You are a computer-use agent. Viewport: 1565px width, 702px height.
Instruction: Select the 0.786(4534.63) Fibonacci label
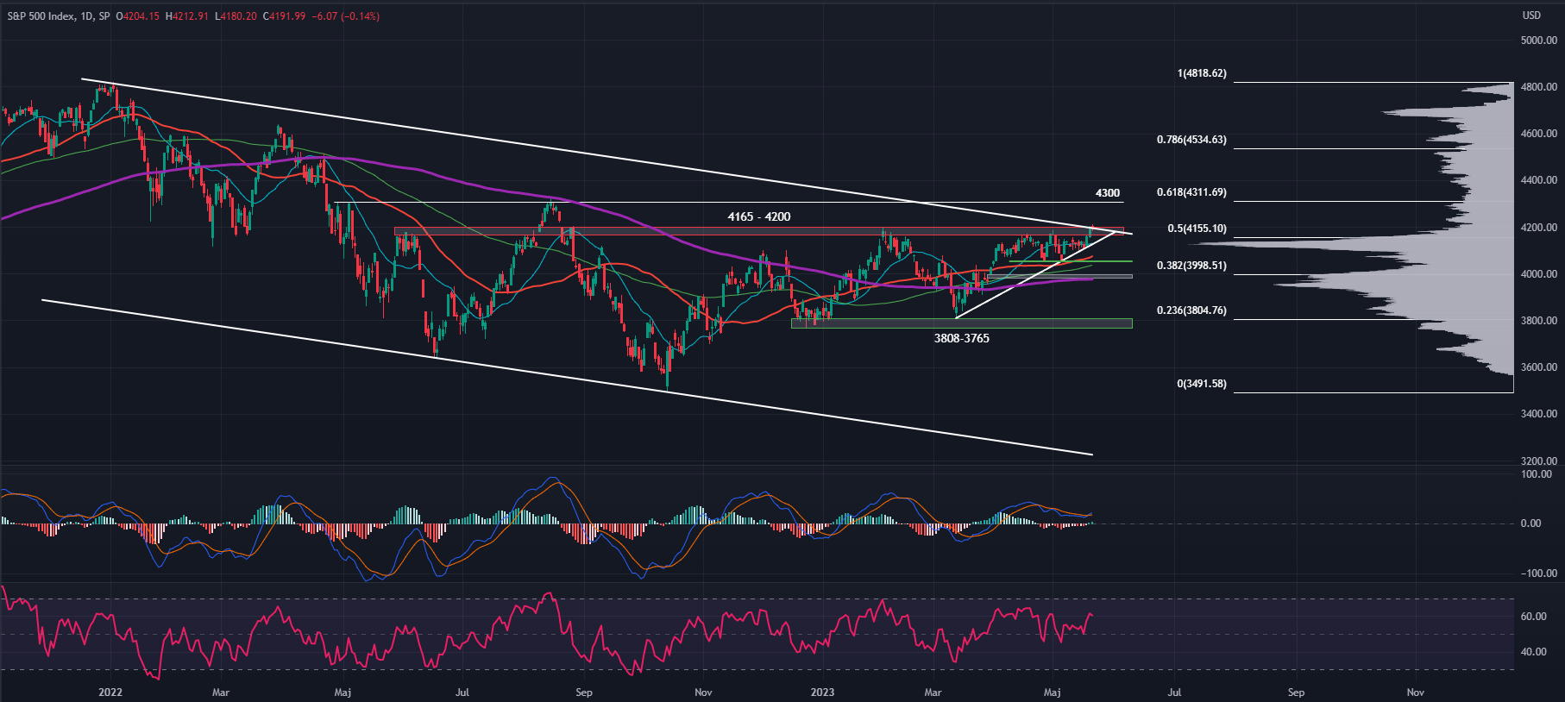pos(1191,140)
